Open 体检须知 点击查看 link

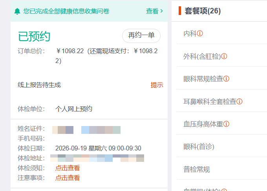point(68,168)
